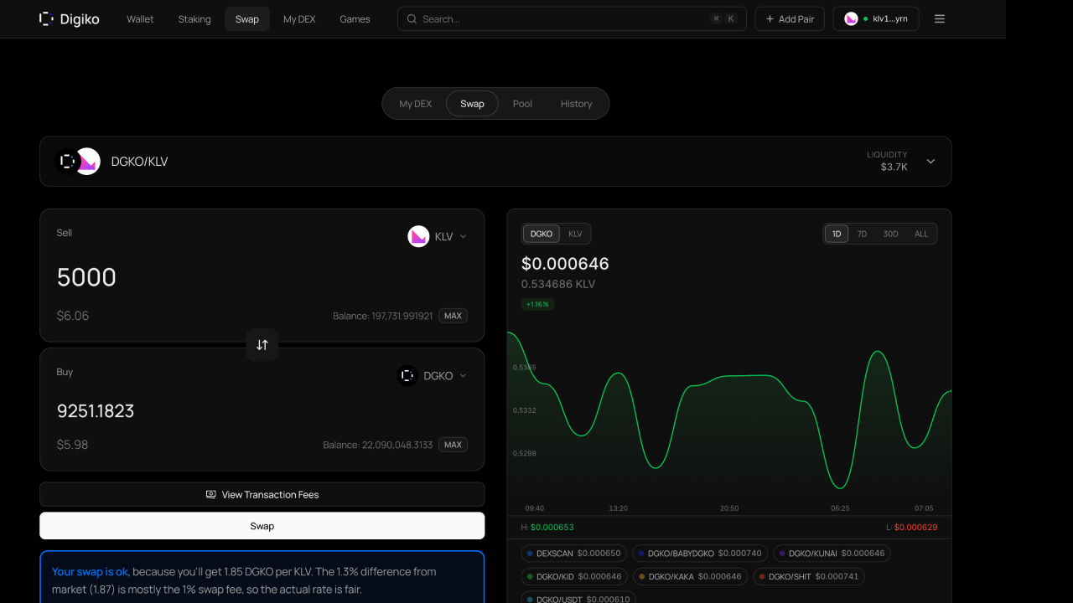The height and width of the screenshot is (603, 1073).
Task: Select the ALL chart timeframe
Action: [921, 234]
